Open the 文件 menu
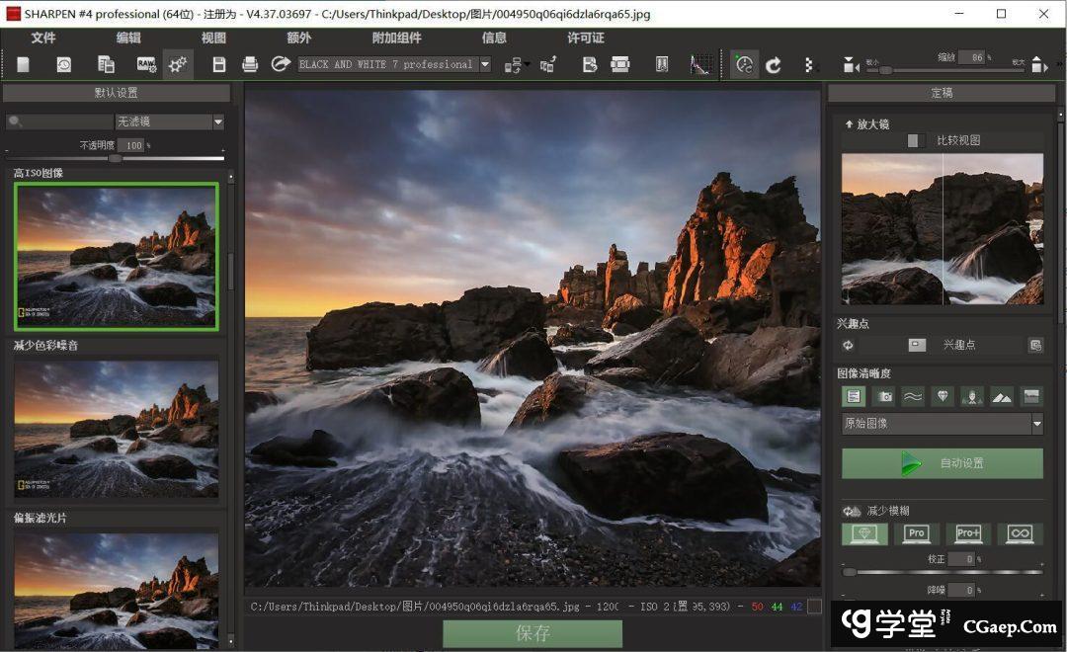The height and width of the screenshot is (652, 1067). tap(43, 38)
